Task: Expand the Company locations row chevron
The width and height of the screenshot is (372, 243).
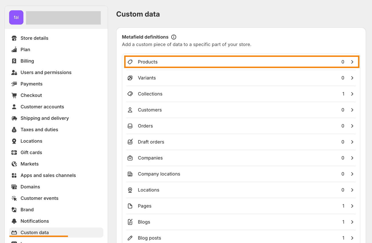Action: (352, 174)
